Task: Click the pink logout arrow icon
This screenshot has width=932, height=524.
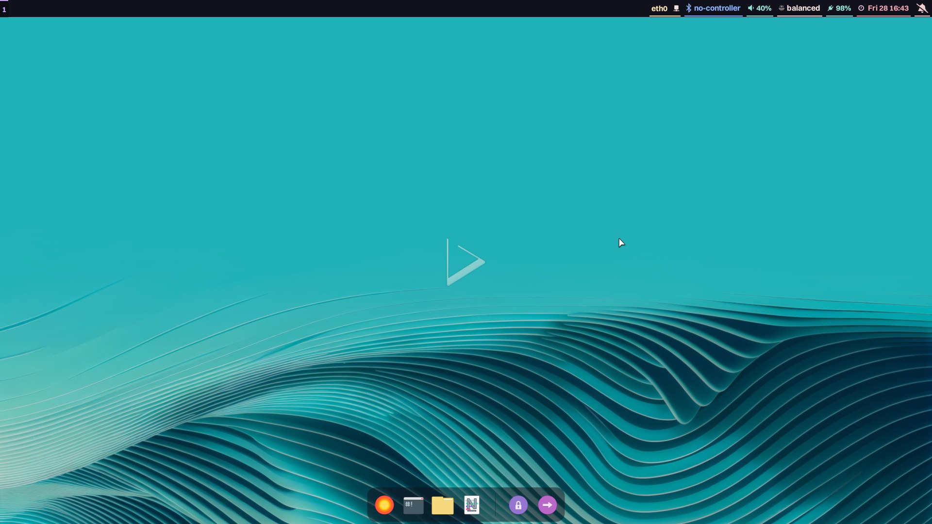Action: [x=547, y=505]
